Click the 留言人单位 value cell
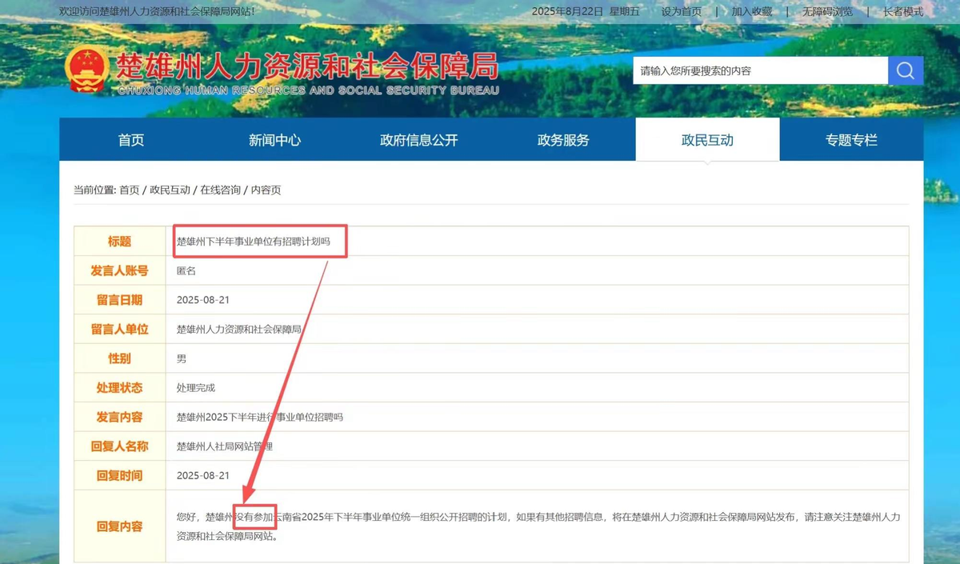The width and height of the screenshot is (960, 564). tap(537, 329)
